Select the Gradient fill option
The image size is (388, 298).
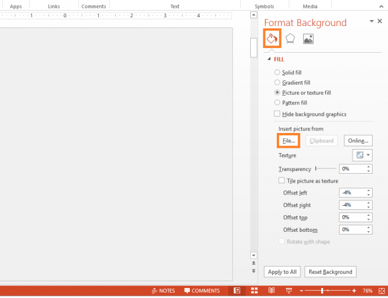coord(277,82)
